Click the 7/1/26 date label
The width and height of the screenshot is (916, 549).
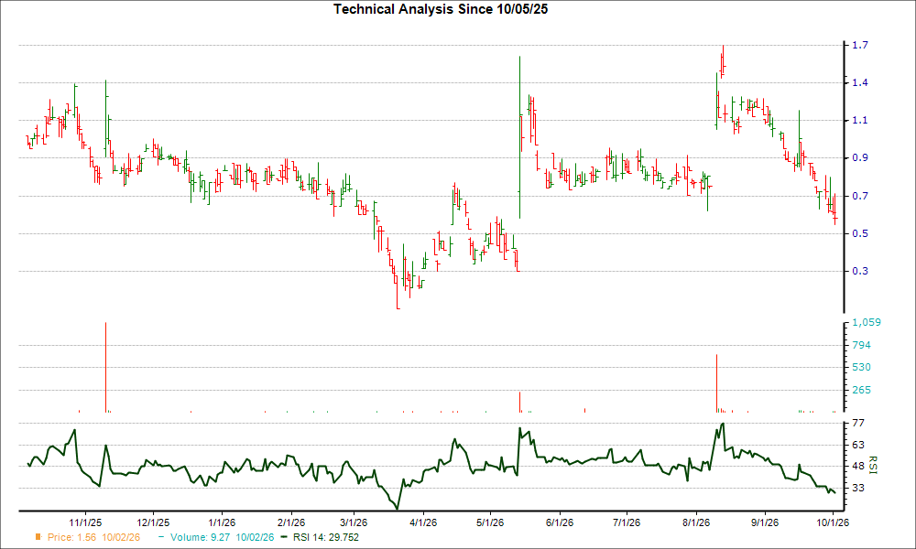[x=627, y=522]
